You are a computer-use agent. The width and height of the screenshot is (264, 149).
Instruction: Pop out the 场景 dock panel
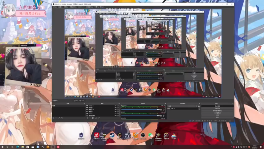[x=84, y=104]
